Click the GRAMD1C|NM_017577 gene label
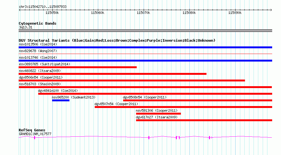 35,134
